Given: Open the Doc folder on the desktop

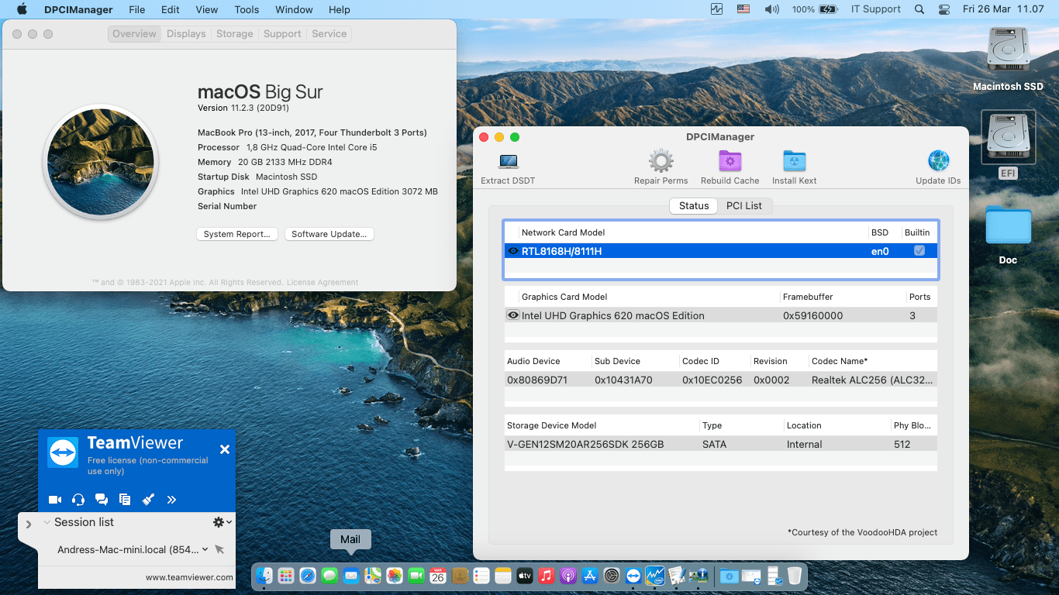Looking at the screenshot, I should point(1008,225).
